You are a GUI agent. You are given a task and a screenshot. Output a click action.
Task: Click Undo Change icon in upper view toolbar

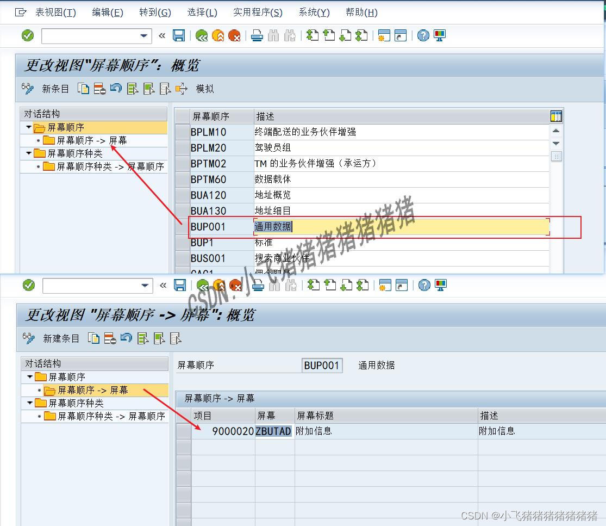pos(116,89)
